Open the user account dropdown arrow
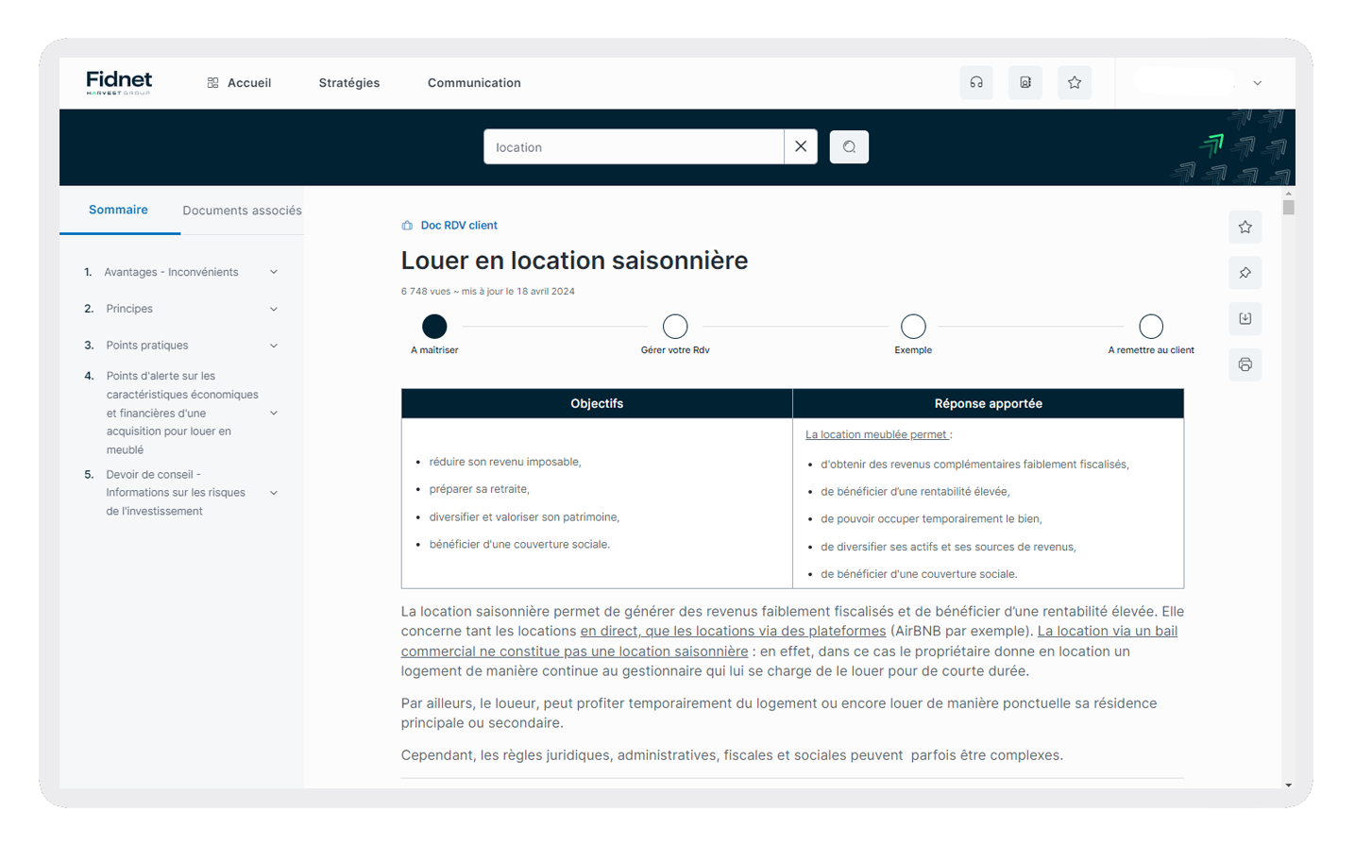The height and width of the screenshot is (846, 1355). [x=1258, y=83]
